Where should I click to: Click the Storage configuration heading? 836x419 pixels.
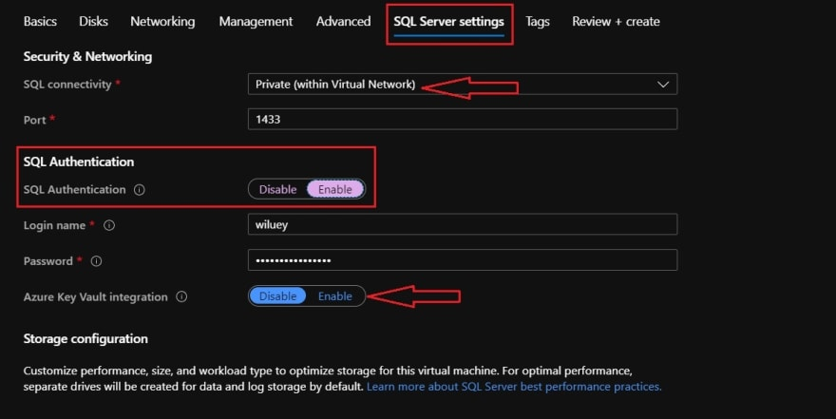85,339
